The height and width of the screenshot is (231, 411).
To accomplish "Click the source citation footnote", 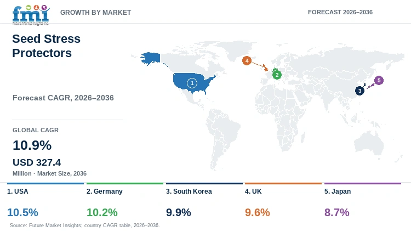I will click(x=84, y=225).
